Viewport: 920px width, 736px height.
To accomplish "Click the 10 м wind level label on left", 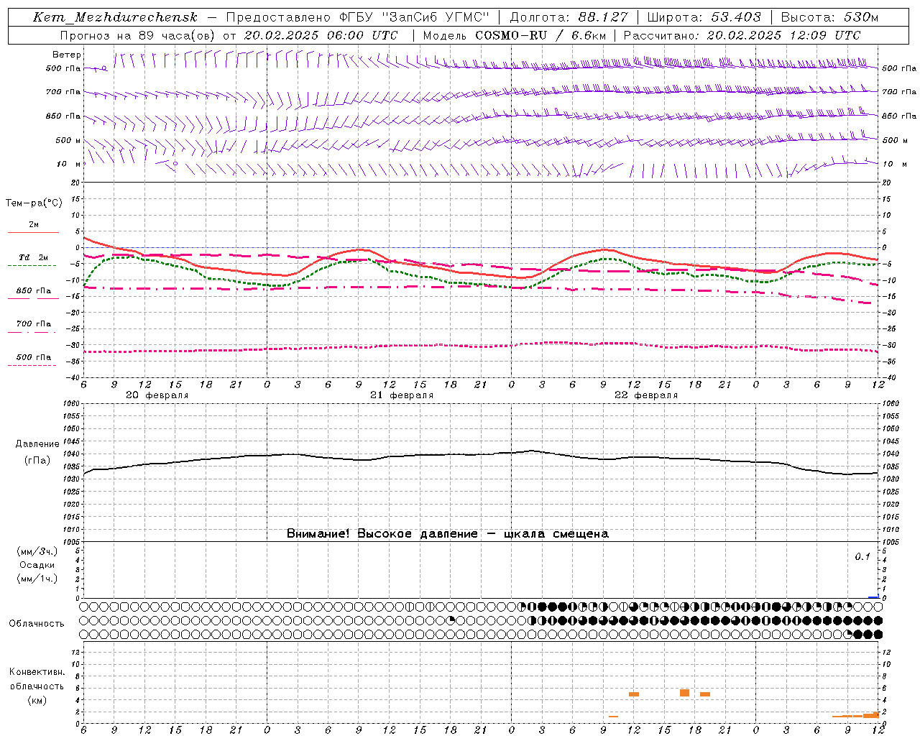I will tap(68, 164).
